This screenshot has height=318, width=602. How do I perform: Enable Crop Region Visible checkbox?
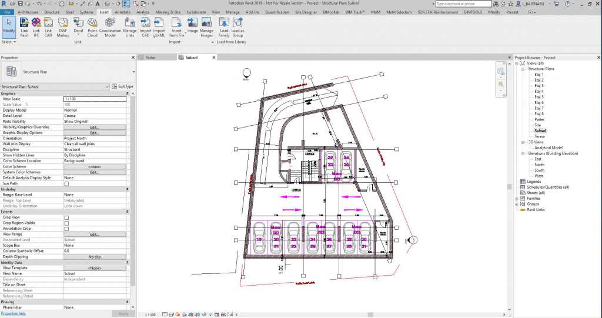point(66,223)
